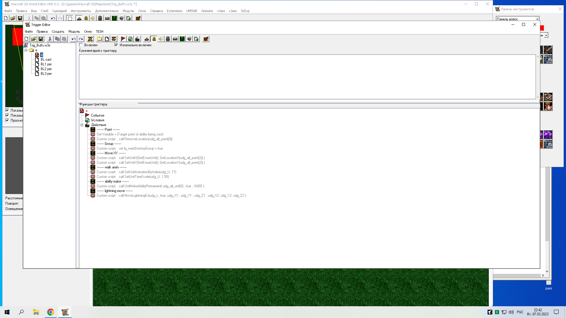Select BL cast trigger in tree
The height and width of the screenshot is (318, 566).
[46, 59]
